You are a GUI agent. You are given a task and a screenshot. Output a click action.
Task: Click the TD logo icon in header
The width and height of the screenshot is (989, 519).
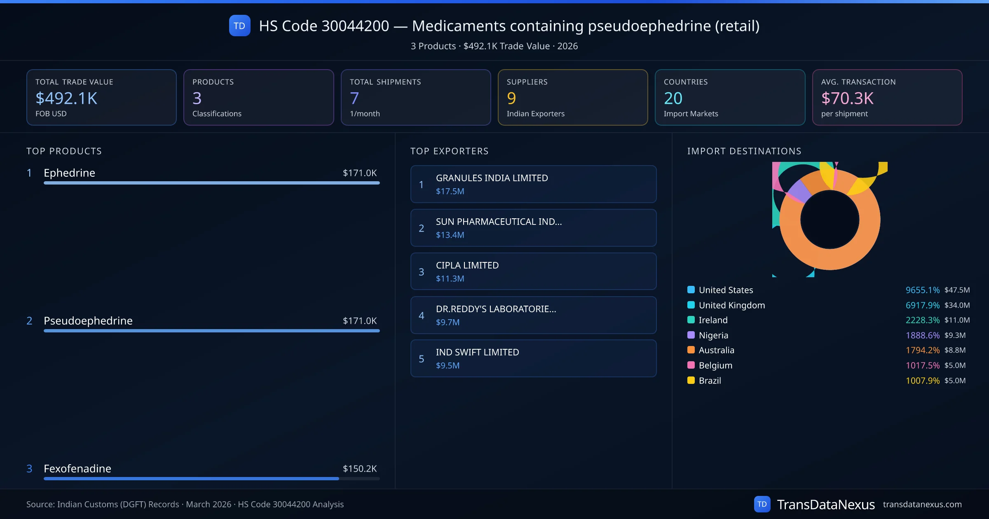point(239,26)
